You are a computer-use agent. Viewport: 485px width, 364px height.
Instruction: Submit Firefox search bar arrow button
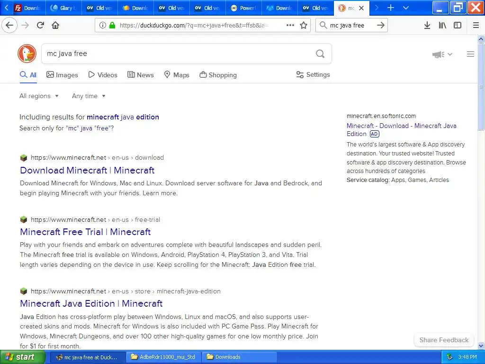(x=381, y=26)
